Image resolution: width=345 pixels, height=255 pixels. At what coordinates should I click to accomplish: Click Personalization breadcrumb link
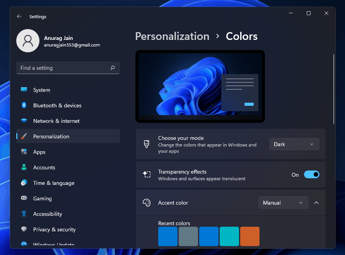(x=172, y=36)
